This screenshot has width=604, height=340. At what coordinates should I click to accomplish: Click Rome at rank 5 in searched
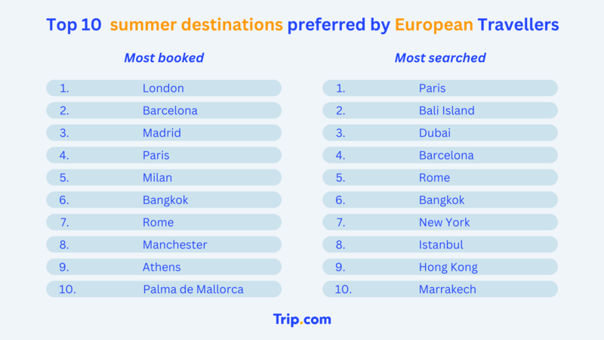[440, 178]
